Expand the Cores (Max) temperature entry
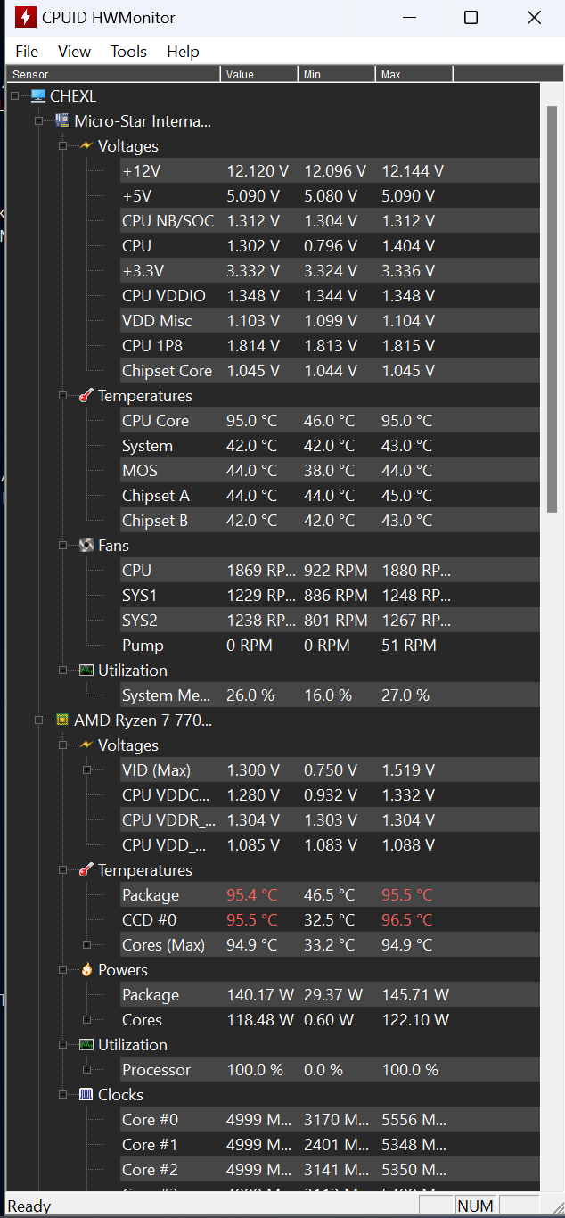 pos(86,944)
